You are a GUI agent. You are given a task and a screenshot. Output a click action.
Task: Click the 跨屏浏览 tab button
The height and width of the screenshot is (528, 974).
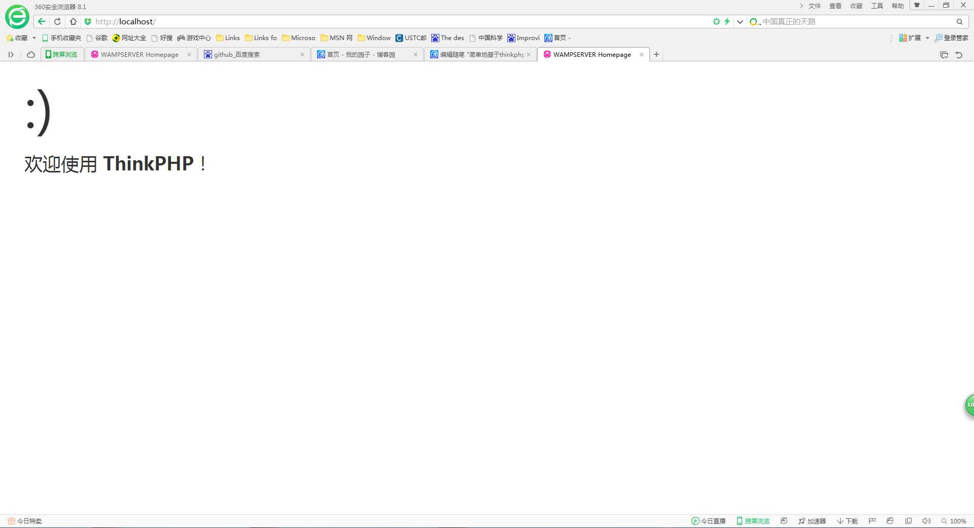(x=62, y=55)
